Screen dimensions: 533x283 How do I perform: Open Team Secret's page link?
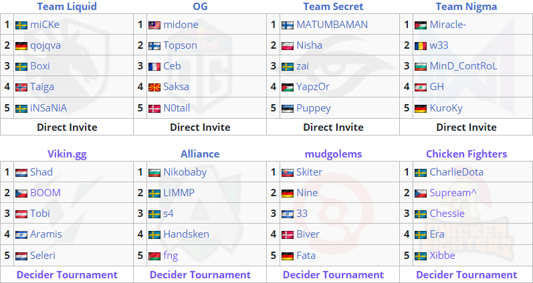pos(333,6)
